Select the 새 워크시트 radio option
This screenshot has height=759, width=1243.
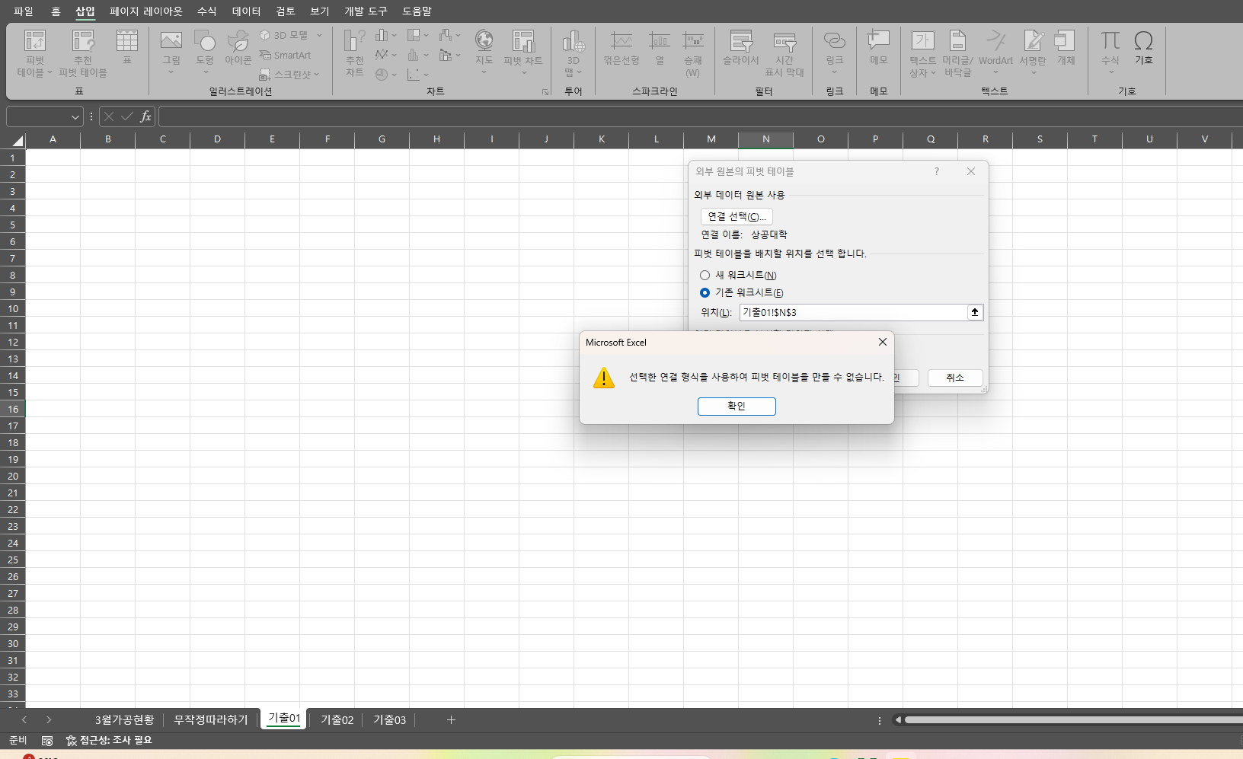tap(705, 276)
